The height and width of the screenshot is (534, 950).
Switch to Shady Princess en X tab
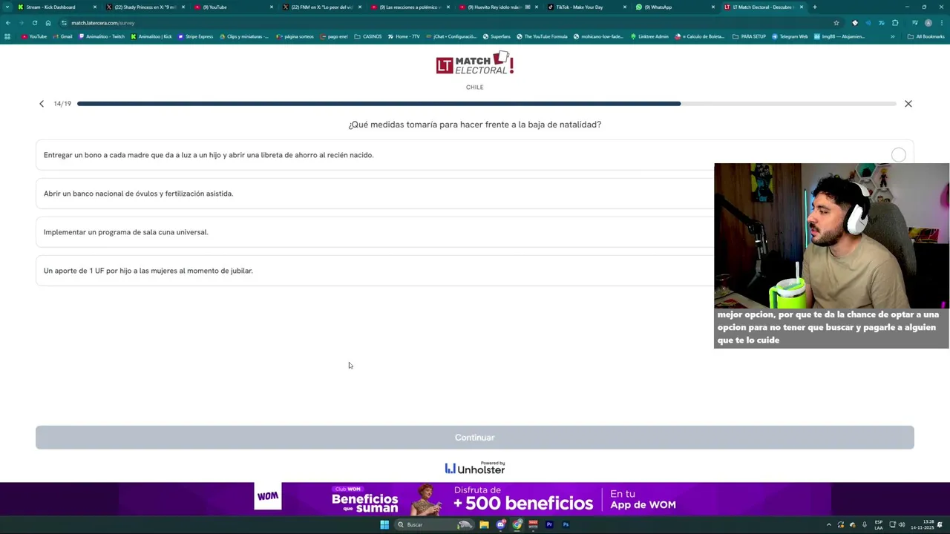tap(145, 7)
